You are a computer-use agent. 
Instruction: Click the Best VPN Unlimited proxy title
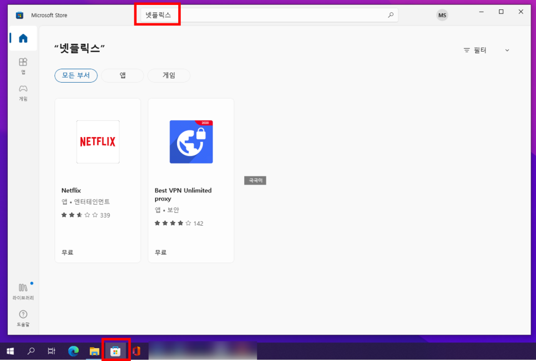tap(183, 195)
